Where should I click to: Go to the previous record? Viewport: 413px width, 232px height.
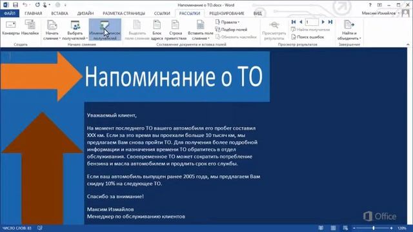301,22
